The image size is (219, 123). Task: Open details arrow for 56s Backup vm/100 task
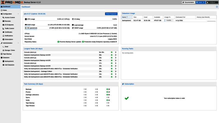pyautogui.click(x=116, y=55)
